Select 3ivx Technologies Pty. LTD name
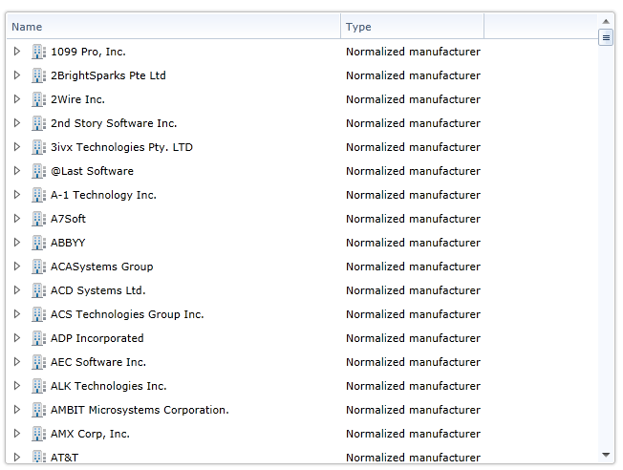Image resolution: width=623 pixels, height=470 pixels. click(121, 147)
